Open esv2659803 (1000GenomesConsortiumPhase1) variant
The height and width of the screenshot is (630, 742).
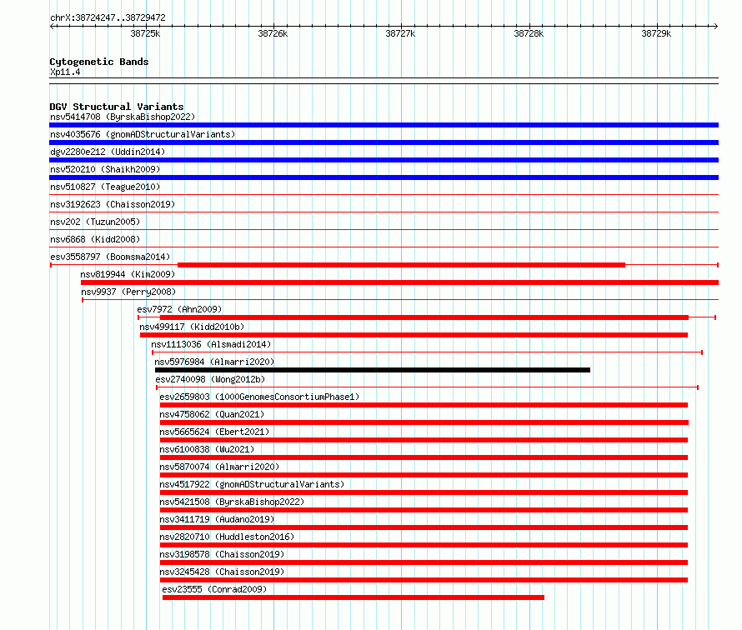tap(259, 397)
